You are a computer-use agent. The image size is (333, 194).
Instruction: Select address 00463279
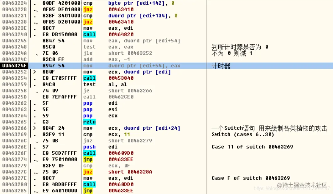pos(14,166)
